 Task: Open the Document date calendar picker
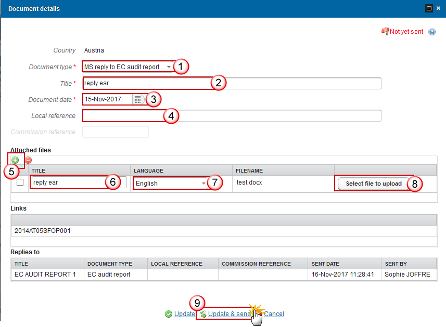(137, 99)
